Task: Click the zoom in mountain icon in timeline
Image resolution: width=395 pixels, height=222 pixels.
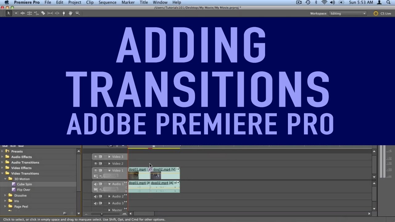Action: (x=124, y=214)
